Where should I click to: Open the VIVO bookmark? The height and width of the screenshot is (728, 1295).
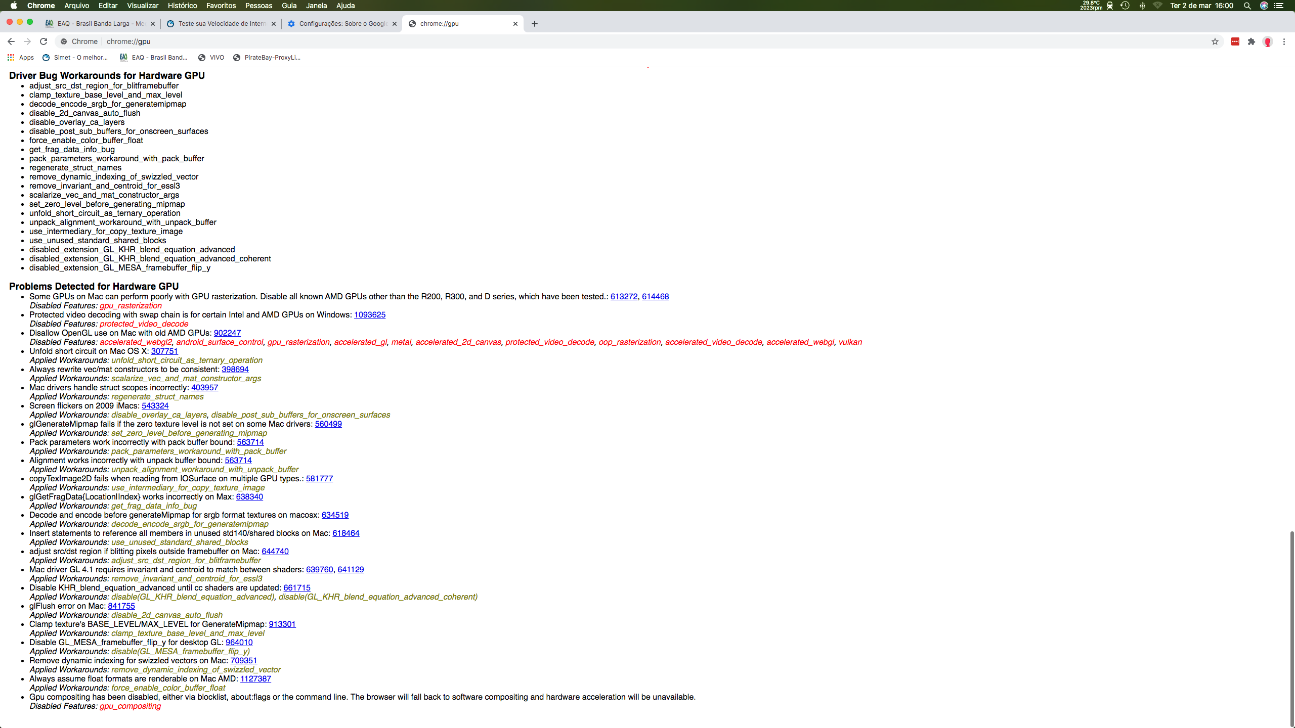click(211, 58)
